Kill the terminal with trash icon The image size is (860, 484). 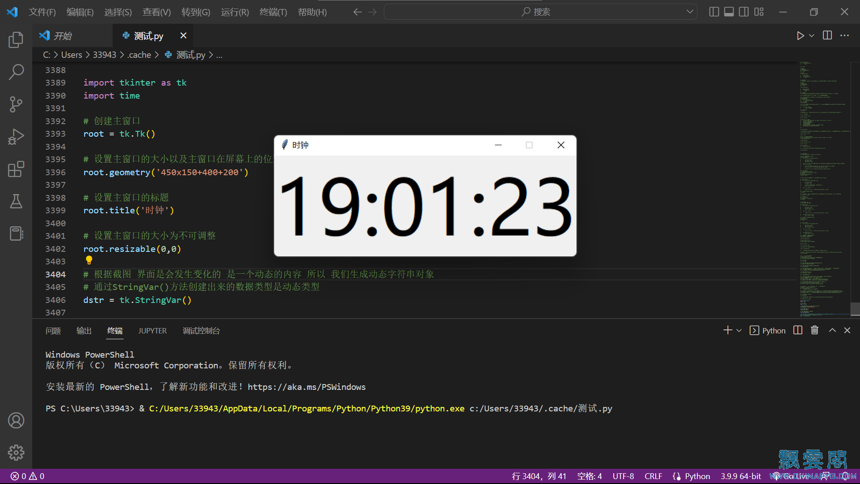[x=815, y=330]
